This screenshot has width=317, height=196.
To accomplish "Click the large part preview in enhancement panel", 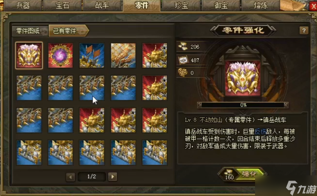I will (x=243, y=78).
